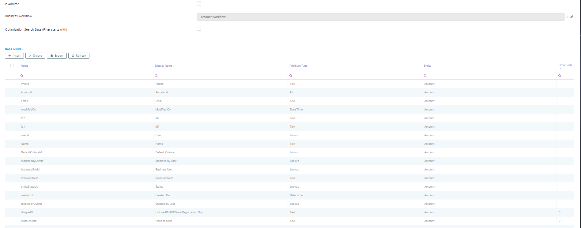581x228 pixels.
Task: Check the select-all checkbox in grid header
Action: [x=12, y=65]
